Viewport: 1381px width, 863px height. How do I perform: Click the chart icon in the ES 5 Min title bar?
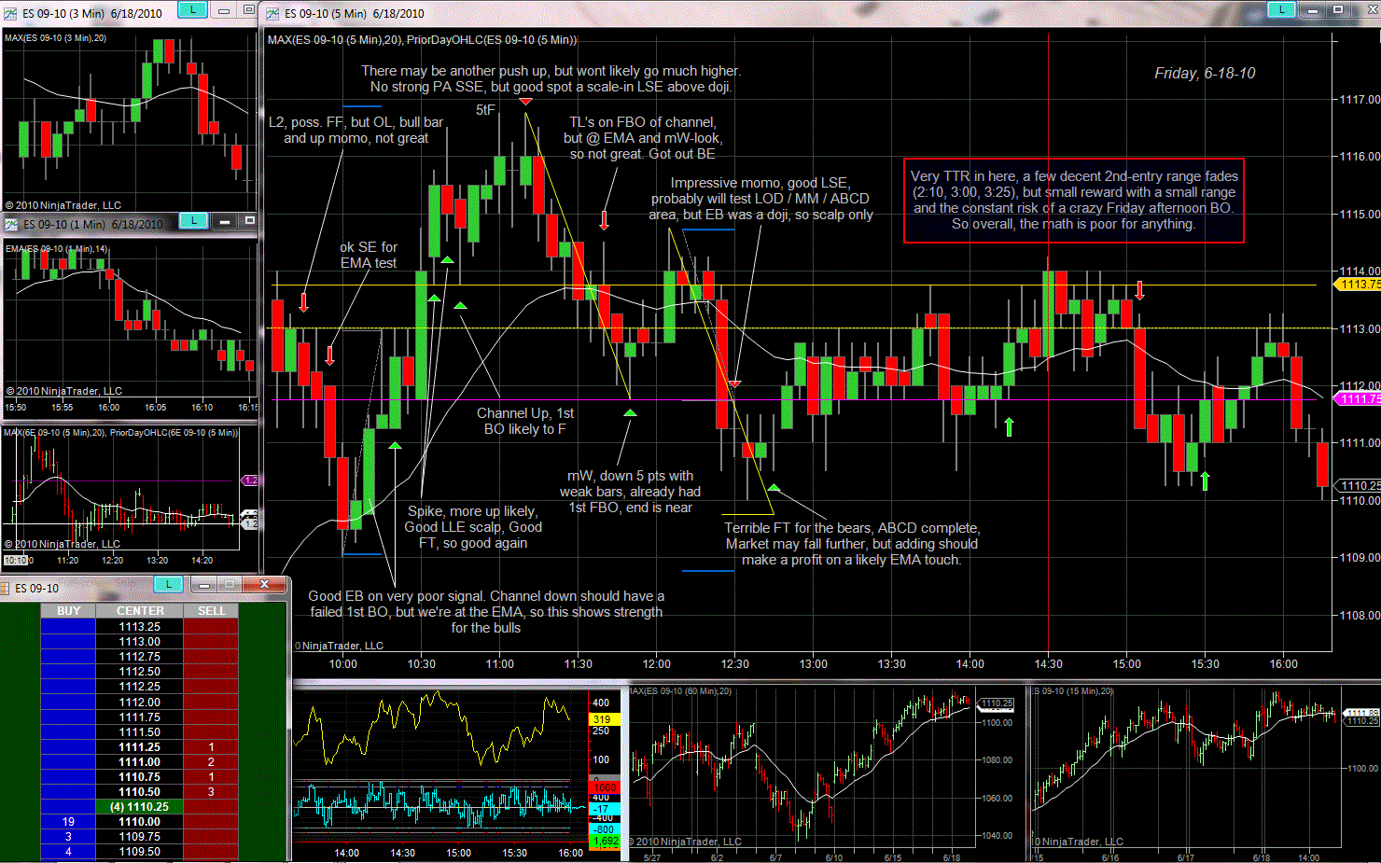(272, 13)
